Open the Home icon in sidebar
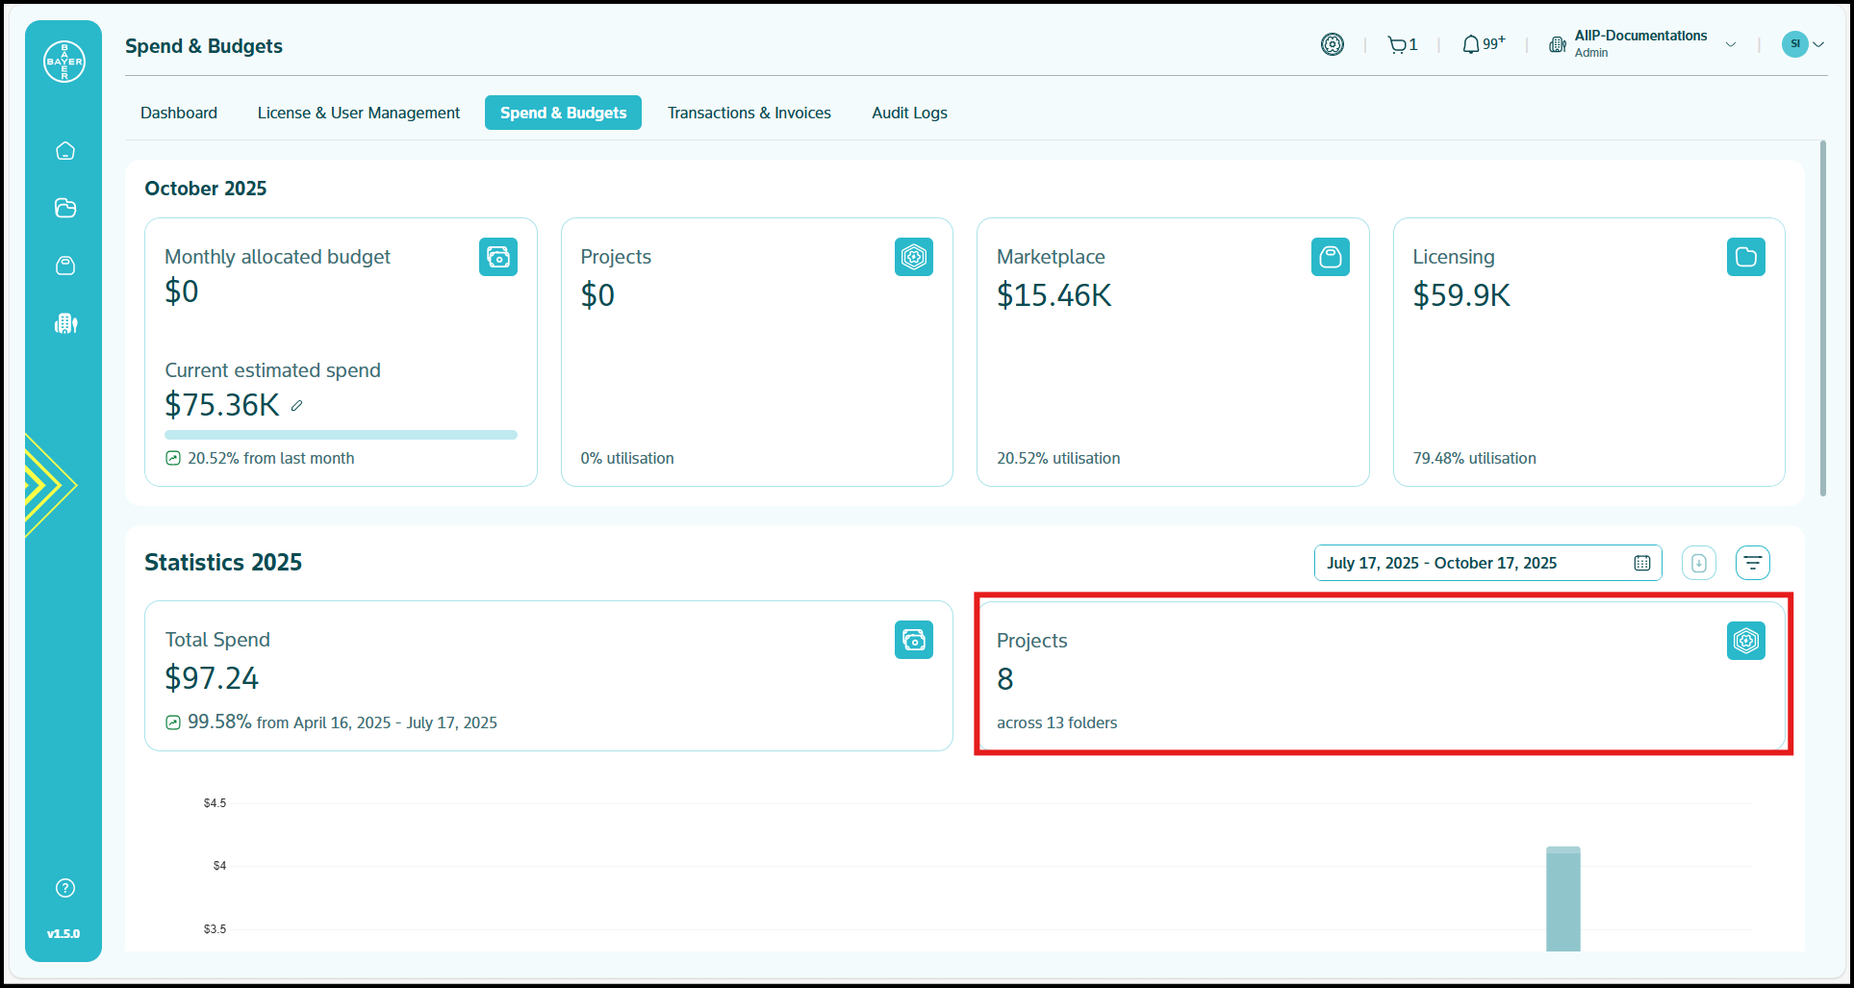Image resolution: width=1854 pixels, height=988 pixels. point(65,151)
